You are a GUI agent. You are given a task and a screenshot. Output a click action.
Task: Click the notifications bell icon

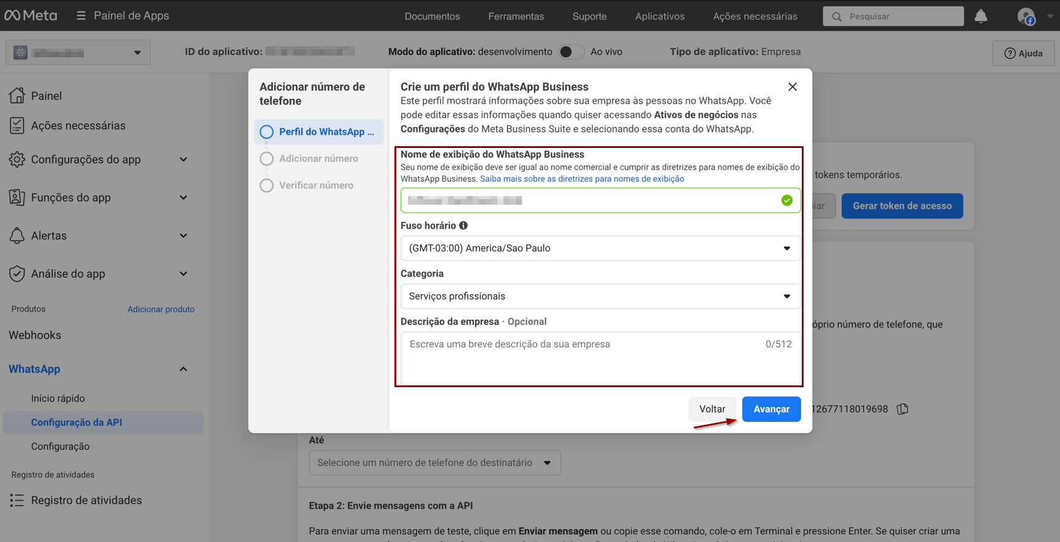pos(980,17)
